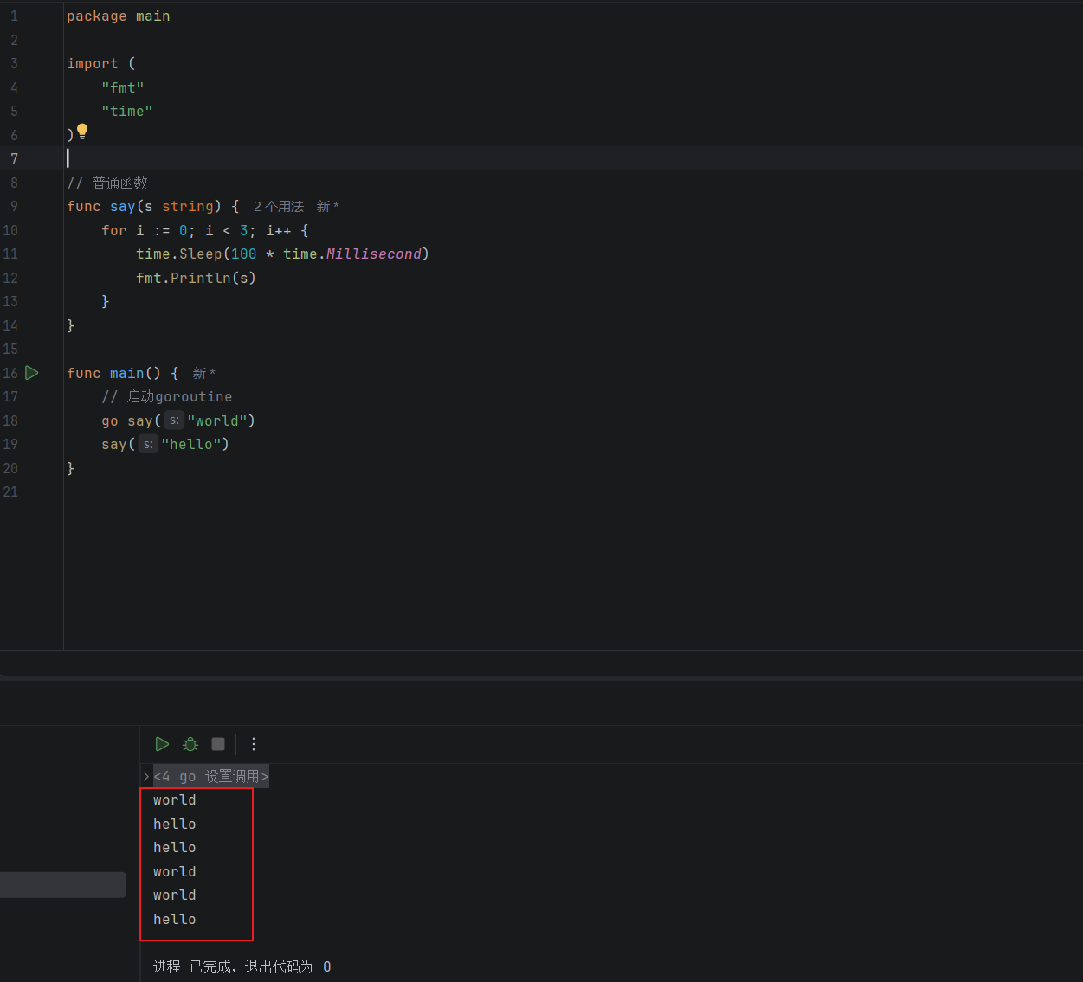Start debugging with the bug icon

tap(190, 744)
